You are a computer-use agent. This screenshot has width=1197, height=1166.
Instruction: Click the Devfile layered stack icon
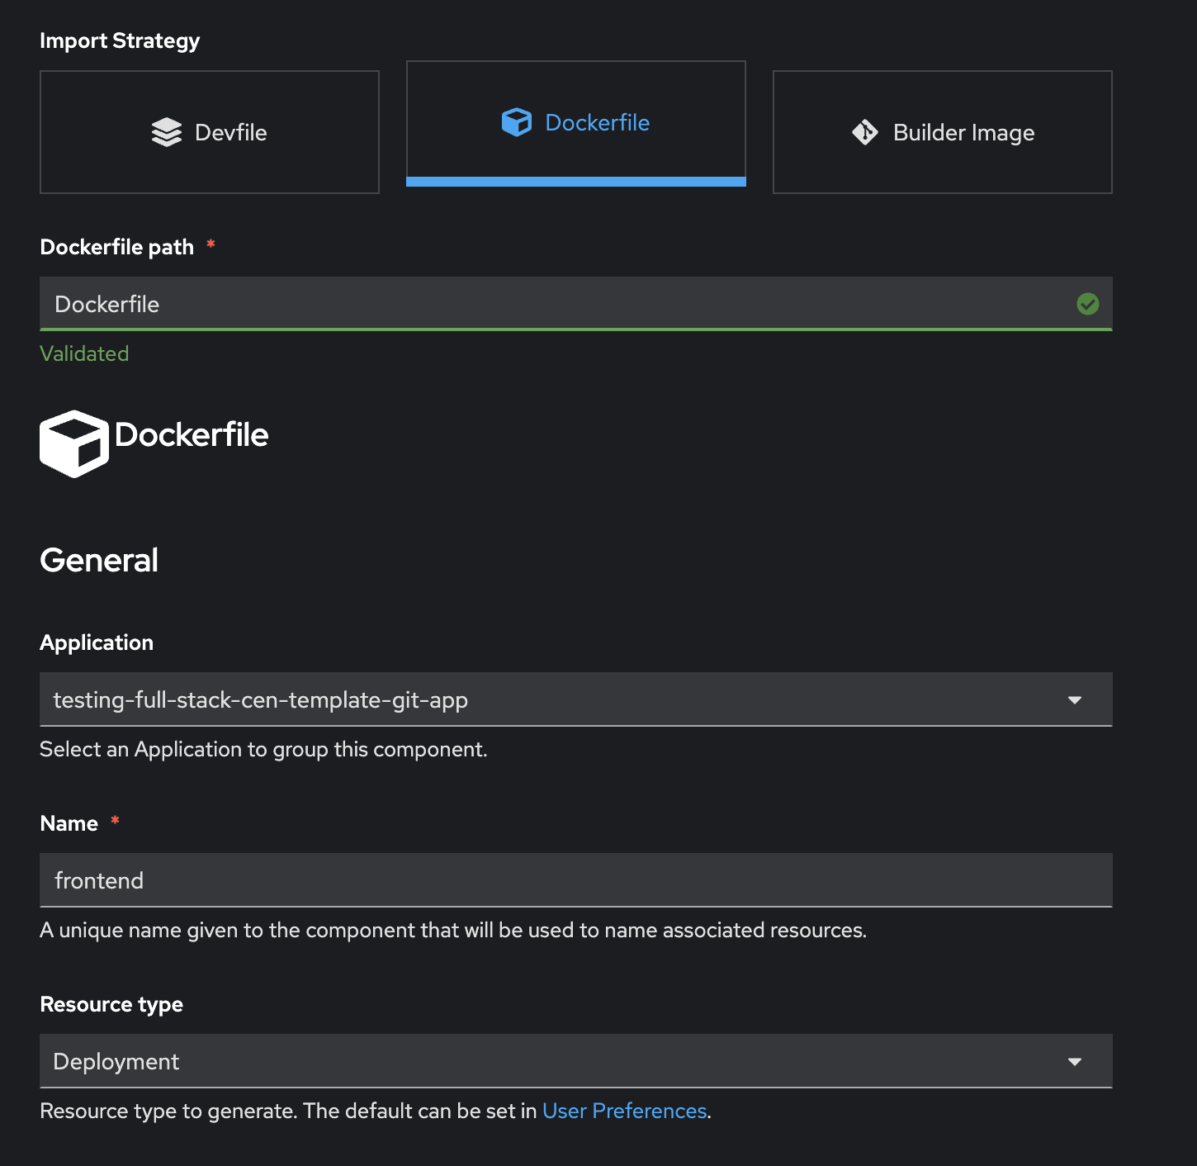(x=167, y=132)
